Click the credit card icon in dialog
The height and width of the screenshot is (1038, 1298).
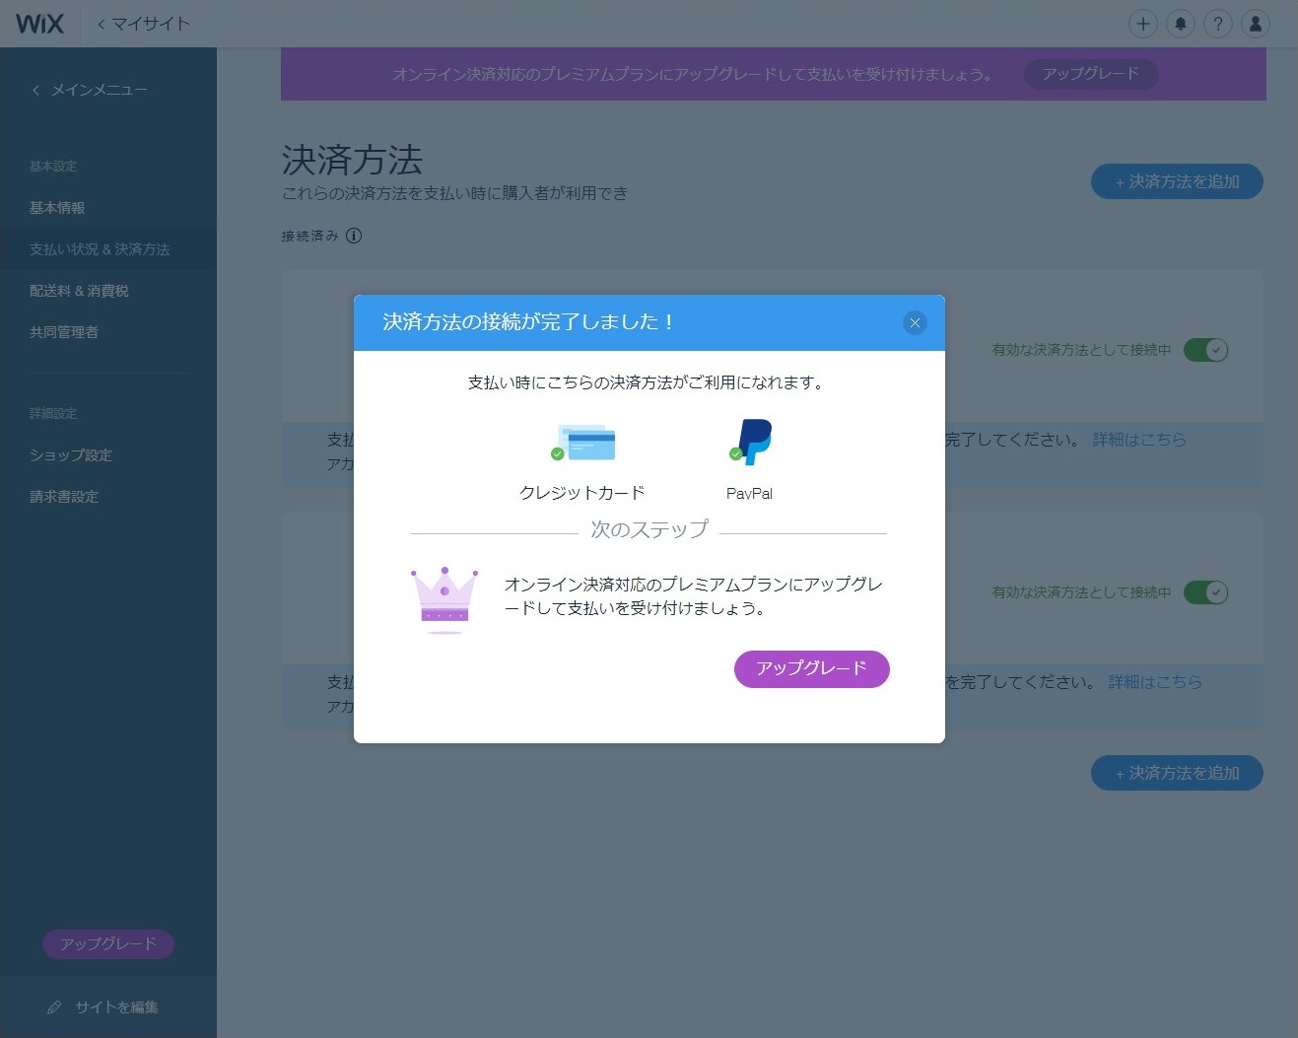click(583, 443)
